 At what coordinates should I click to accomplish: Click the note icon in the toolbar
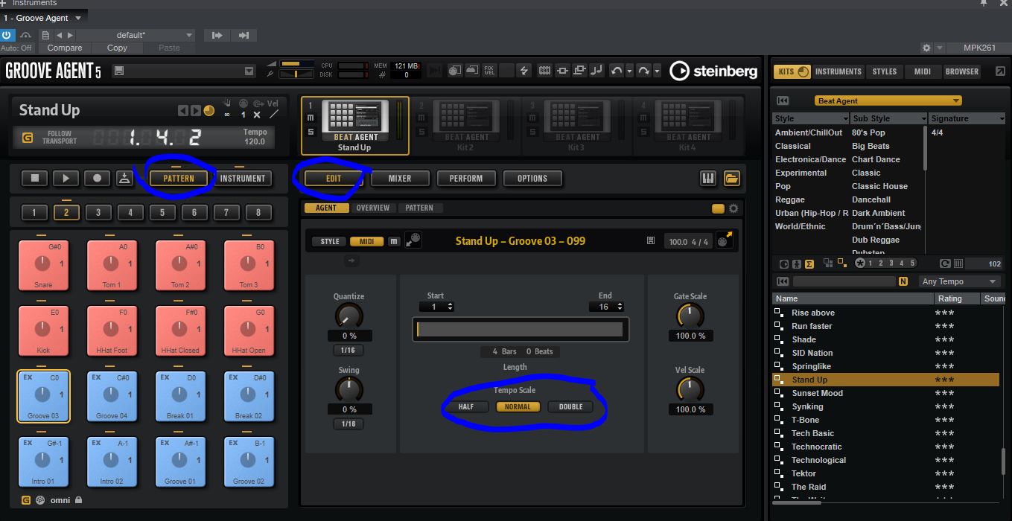[596, 71]
